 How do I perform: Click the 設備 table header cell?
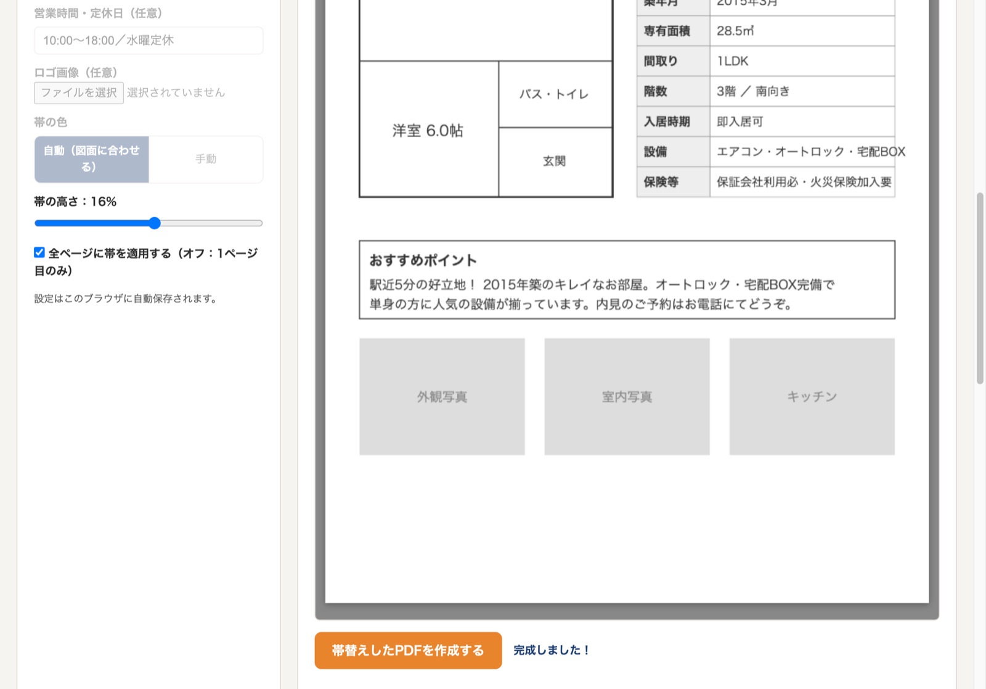point(674,152)
